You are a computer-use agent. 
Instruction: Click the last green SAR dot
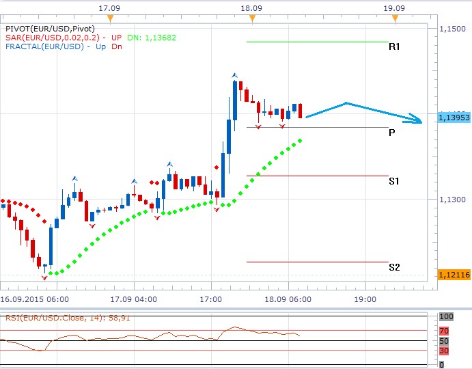[300, 140]
